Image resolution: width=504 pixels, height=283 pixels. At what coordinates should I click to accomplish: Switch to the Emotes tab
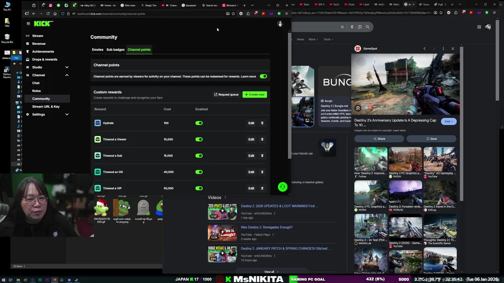(98, 50)
